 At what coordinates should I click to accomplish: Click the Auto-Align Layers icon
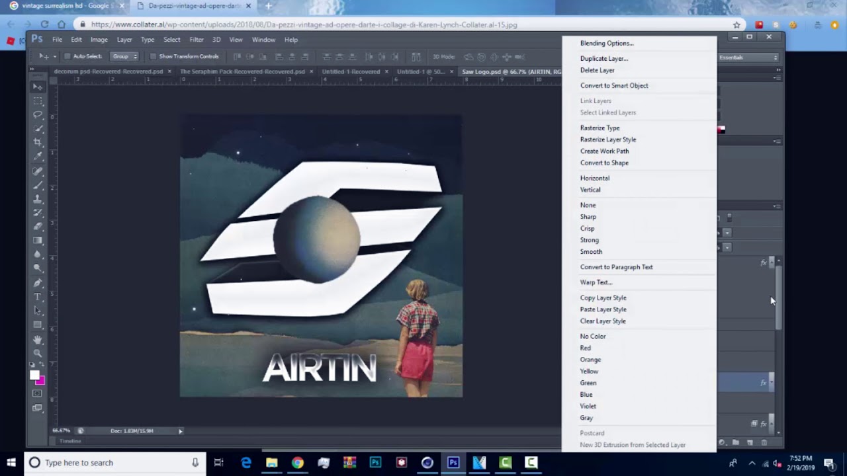tap(416, 57)
